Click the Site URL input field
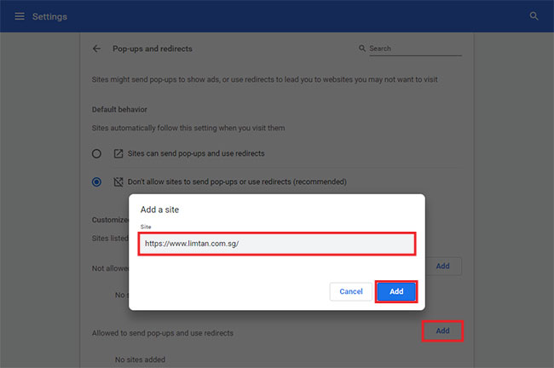The height and width of the screenshot is (368, 554). [x=277, y=243]
